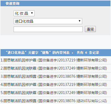
Task: Open result 1 丽思赋活肌因修护霜 J20137219
Action: click(x=54, y=60)
